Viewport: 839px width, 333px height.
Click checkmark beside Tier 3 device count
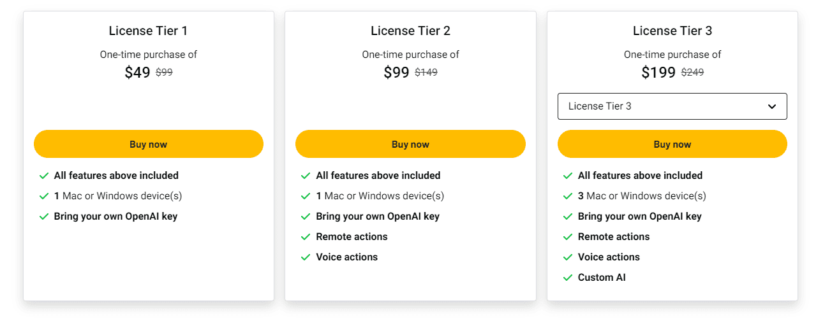[x=568, y=196]
